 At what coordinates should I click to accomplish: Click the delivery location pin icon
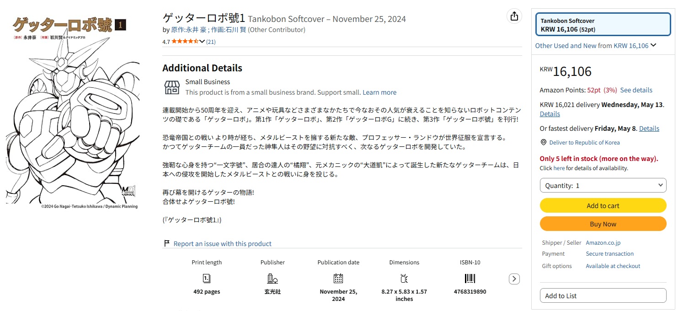coord(543,142)
